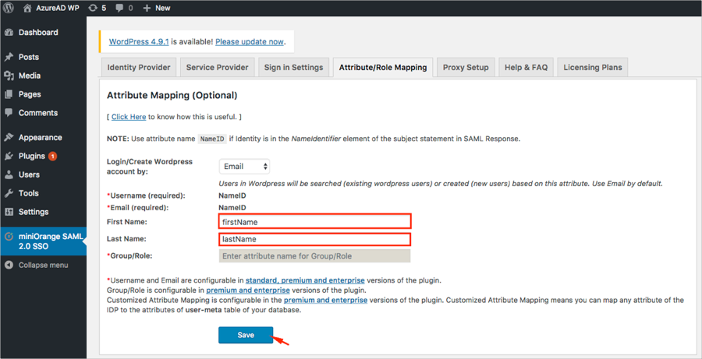Focus the First Name input field
The image size is (702, 359).
[x=314, y=222]
